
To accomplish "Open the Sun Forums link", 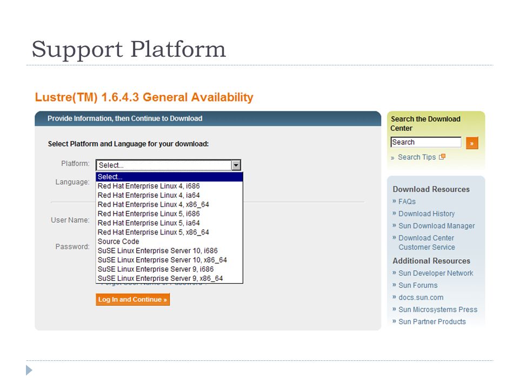I will (418, 285).
